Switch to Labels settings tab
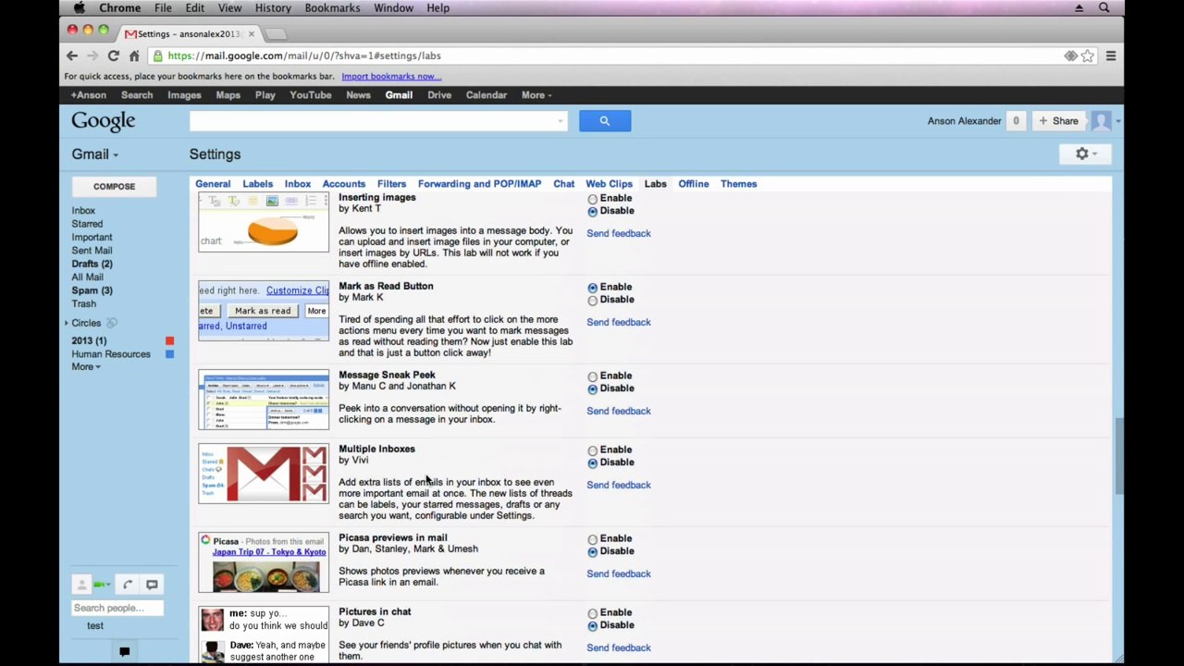 pyautogui.click(x=257, y=184)
